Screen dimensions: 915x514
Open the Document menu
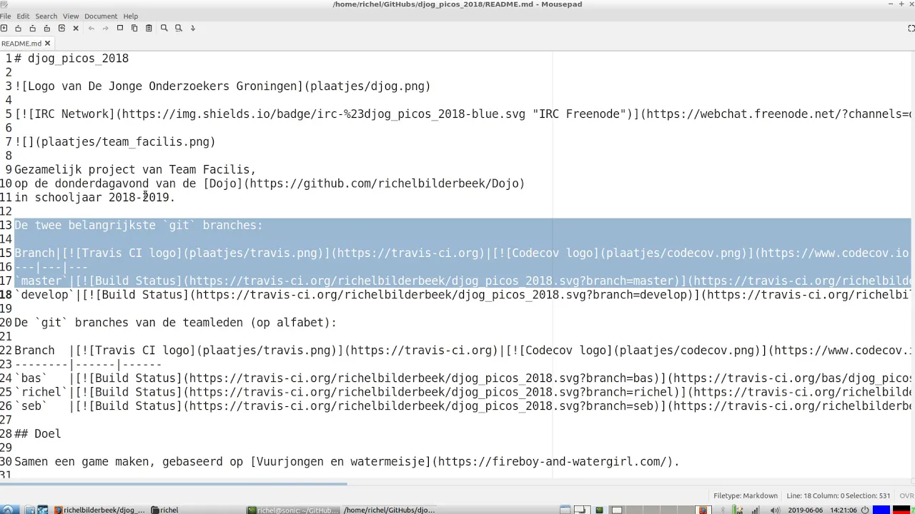coord(101,16)
